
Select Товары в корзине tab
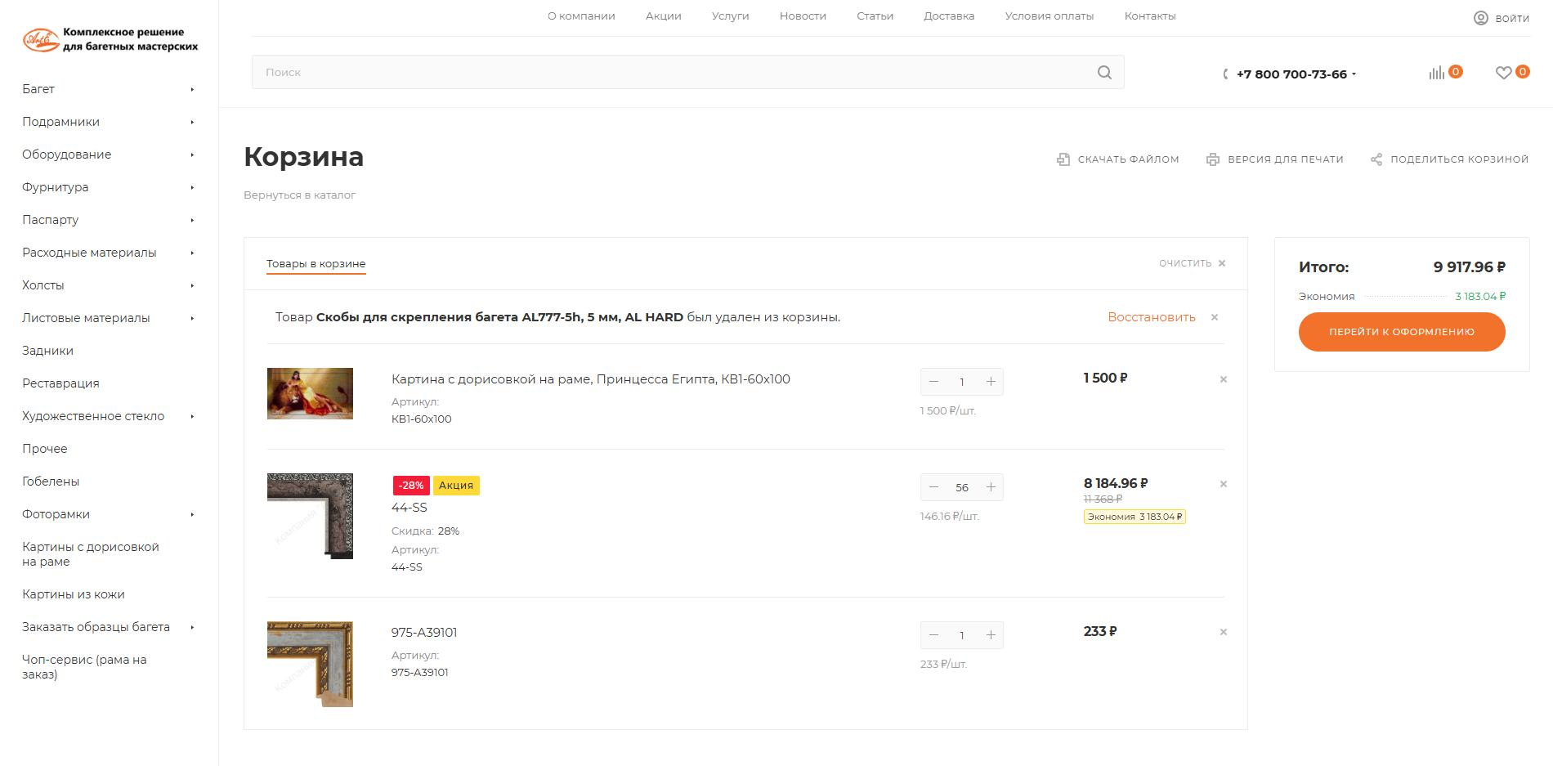tap(316, 264)
